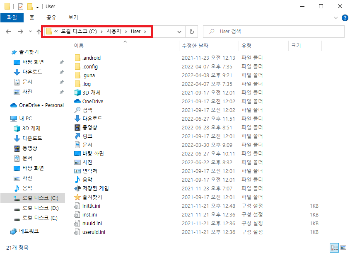The image size is (350, 253).
Task: Expand the chevron after User in path
Action: point(145,32)
